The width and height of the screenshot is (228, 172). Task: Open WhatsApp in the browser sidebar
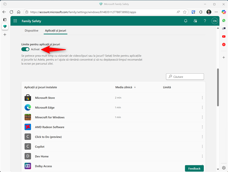[x=224, y=20]
